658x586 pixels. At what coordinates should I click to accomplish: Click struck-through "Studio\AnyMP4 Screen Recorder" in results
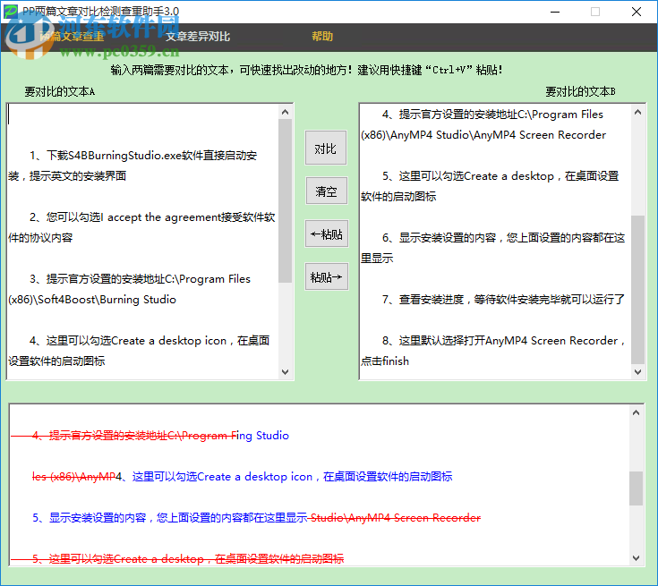tap(396, 518)
